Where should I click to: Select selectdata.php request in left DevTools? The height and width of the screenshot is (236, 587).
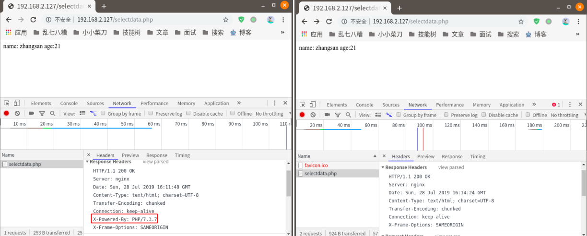point(42,164)
